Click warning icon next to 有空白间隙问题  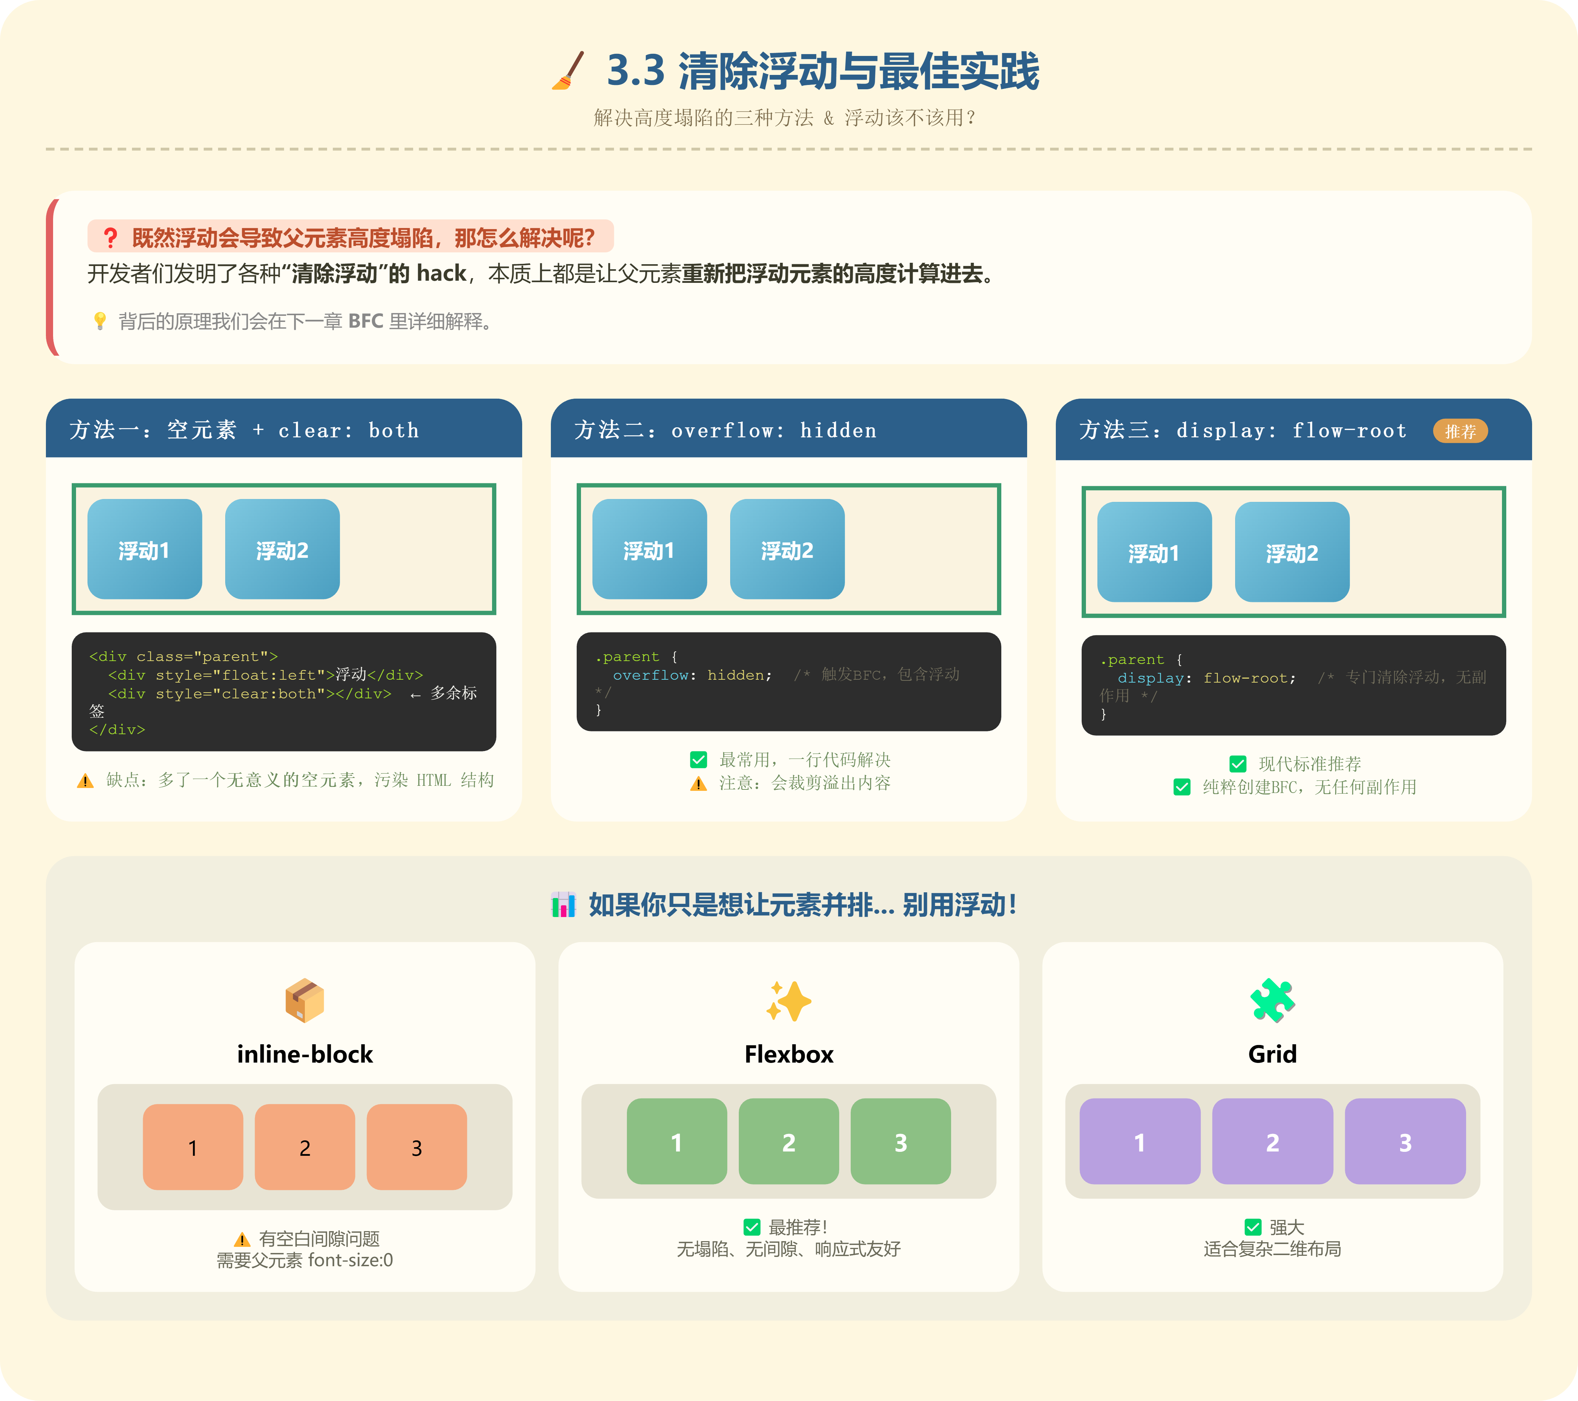pyautogui.click(x=242, y=1240)
